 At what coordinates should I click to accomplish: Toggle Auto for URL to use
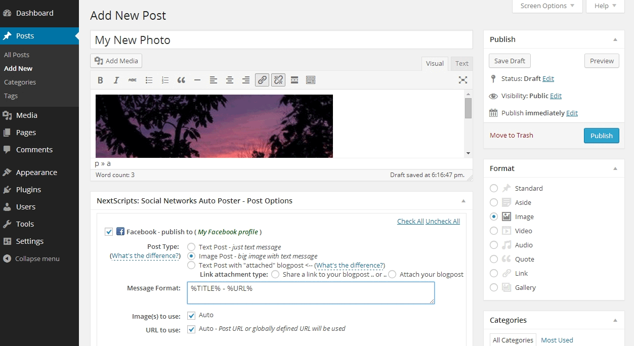click(x=191, y=329)
